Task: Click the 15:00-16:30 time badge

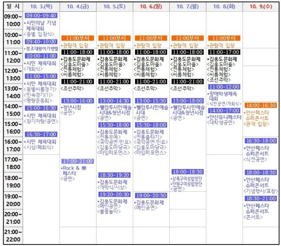Action: (41, 108)
